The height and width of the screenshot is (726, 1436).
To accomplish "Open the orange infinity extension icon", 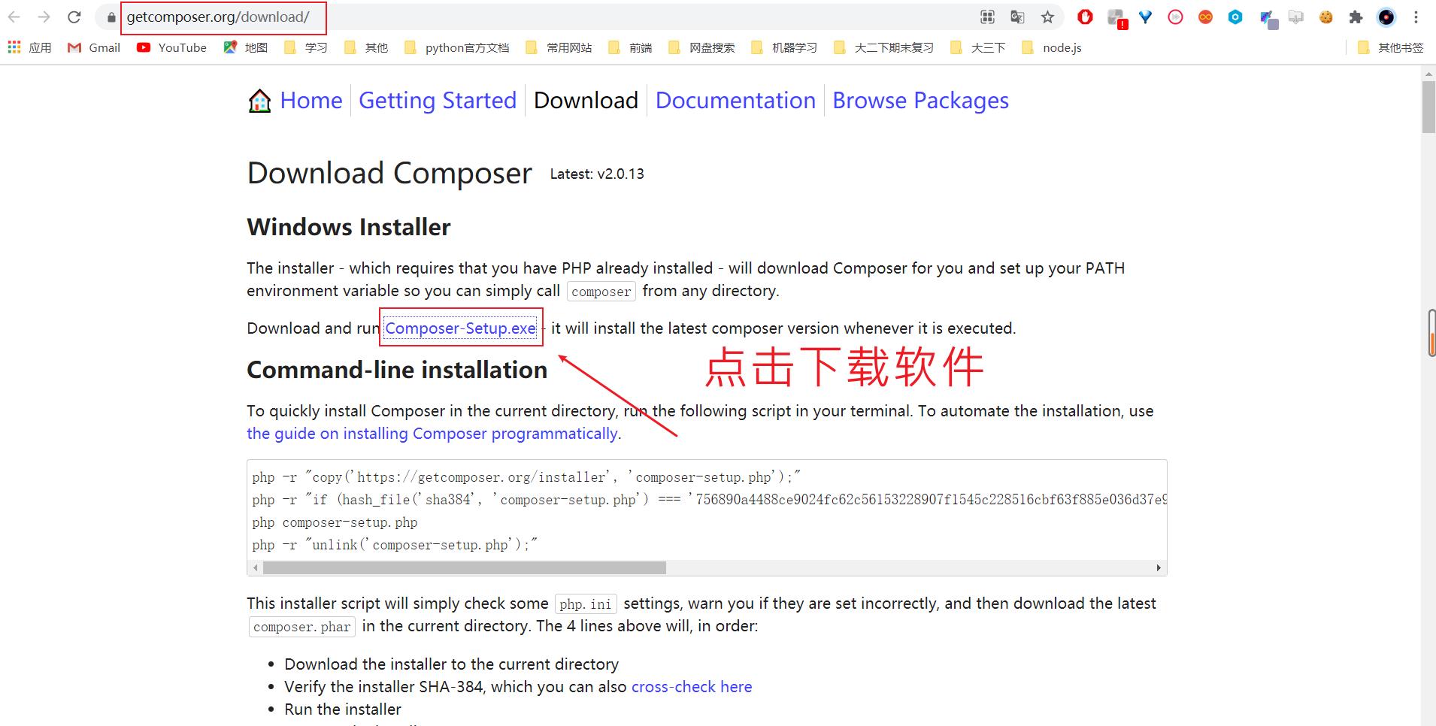I will [x=1205, y=17].
